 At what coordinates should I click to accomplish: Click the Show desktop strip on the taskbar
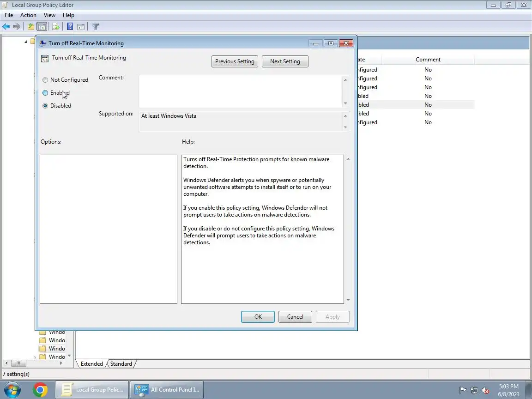point(529,389)
